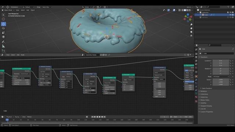
Task: Play animation in reverse
Action: click(x=97, y=117)
